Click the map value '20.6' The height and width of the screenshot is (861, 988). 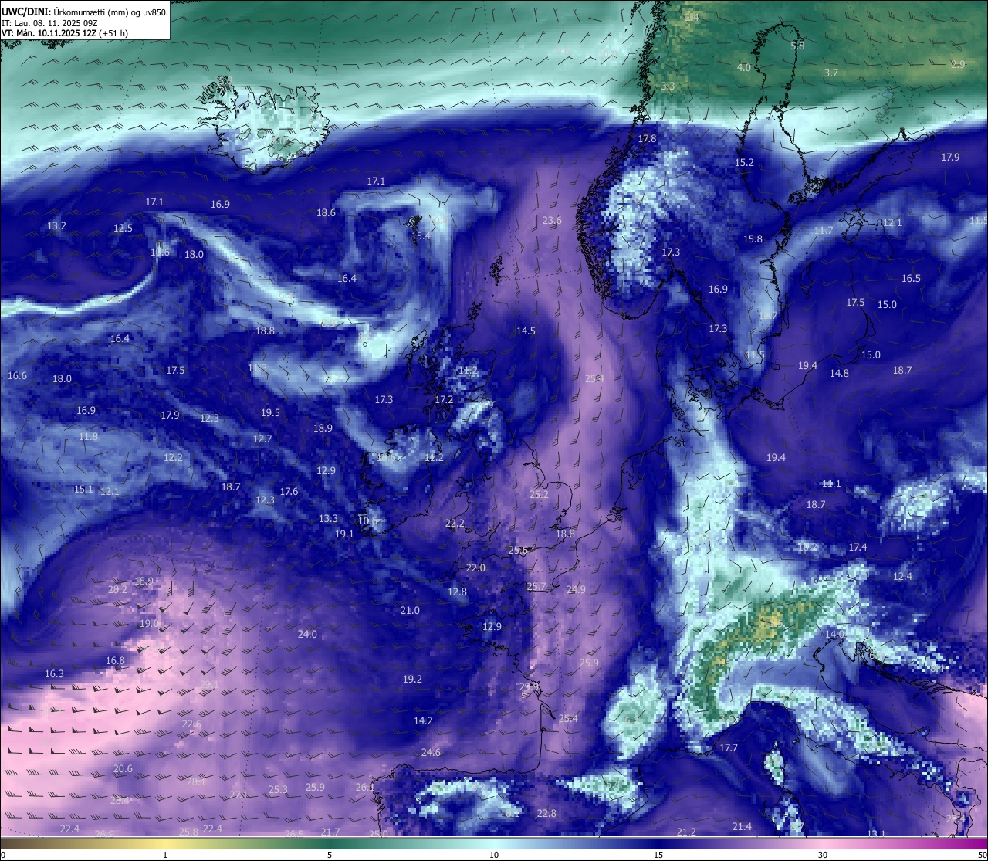123,768
